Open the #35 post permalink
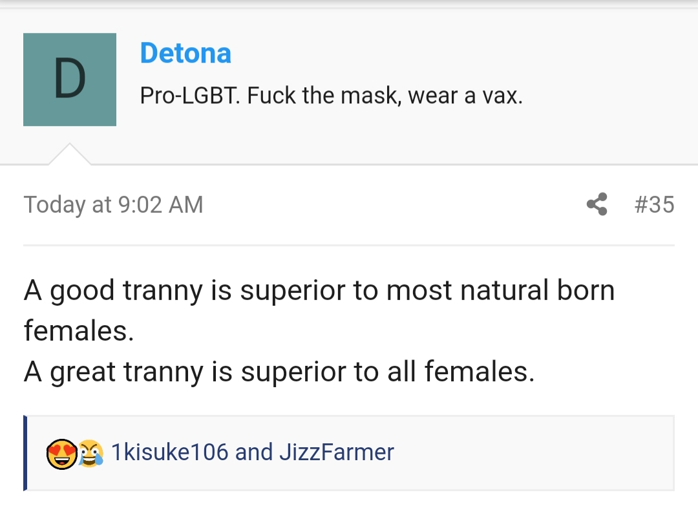Screen dimensions: 698x508 [654, 205]
